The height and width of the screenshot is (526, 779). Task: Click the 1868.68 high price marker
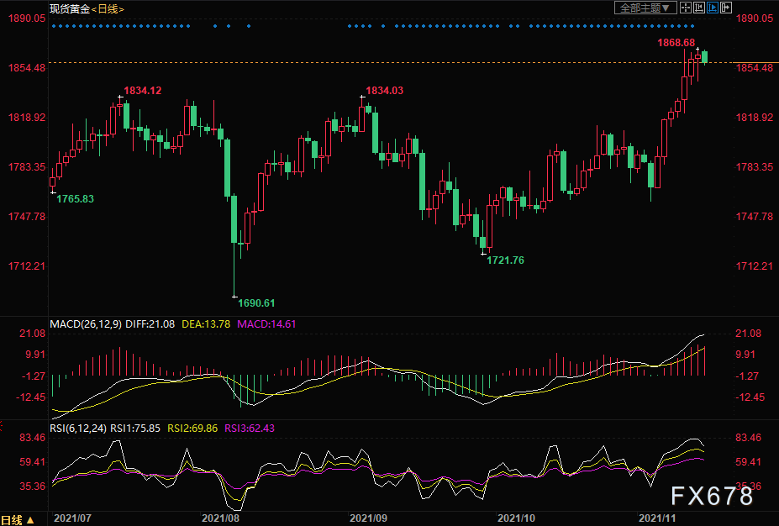[x=676, y=43]
